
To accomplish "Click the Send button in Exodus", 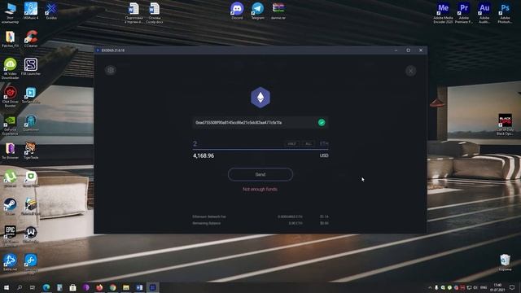I will (x=260, y=174).
